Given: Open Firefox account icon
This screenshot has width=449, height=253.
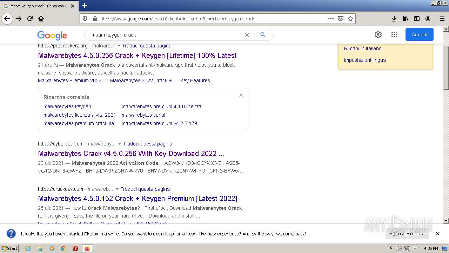Looking at the screenshot, I should click(428, 19).
